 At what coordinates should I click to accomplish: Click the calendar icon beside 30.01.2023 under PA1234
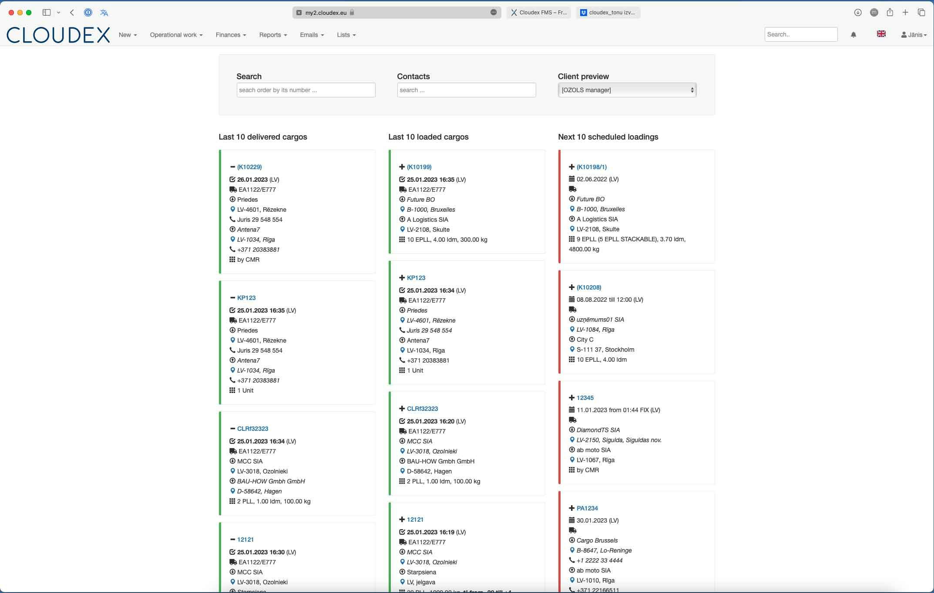pos(571,520)
